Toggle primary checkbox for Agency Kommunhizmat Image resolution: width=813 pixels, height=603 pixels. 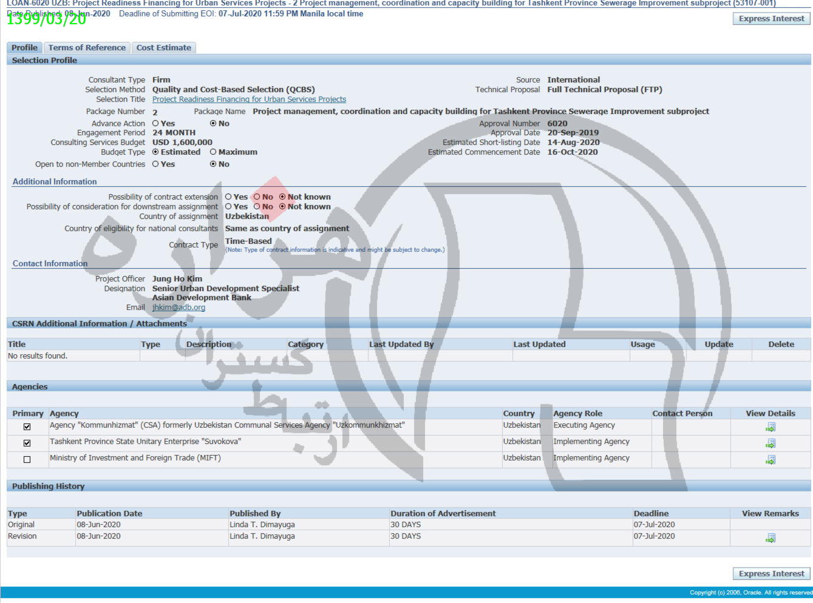coord(27,426)
